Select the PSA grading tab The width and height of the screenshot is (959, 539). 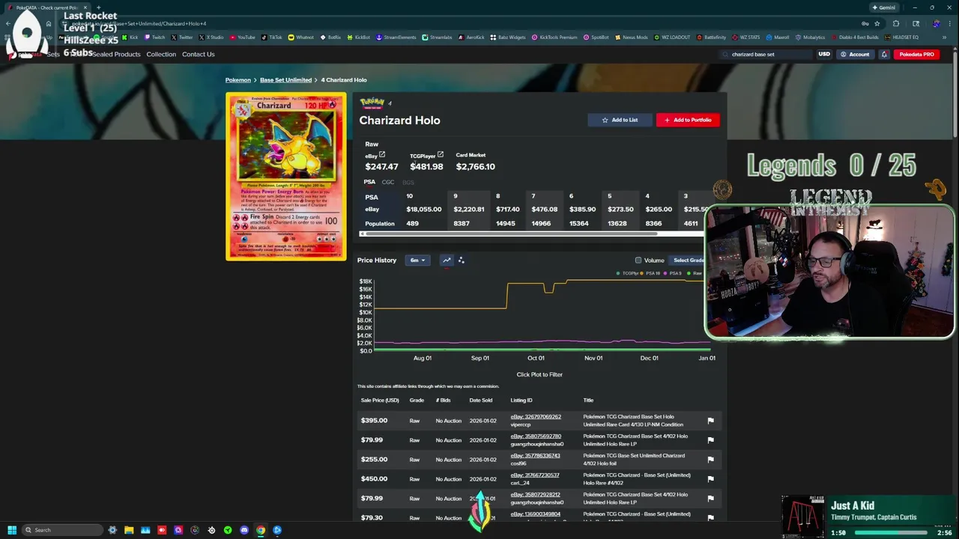point(369,182)
